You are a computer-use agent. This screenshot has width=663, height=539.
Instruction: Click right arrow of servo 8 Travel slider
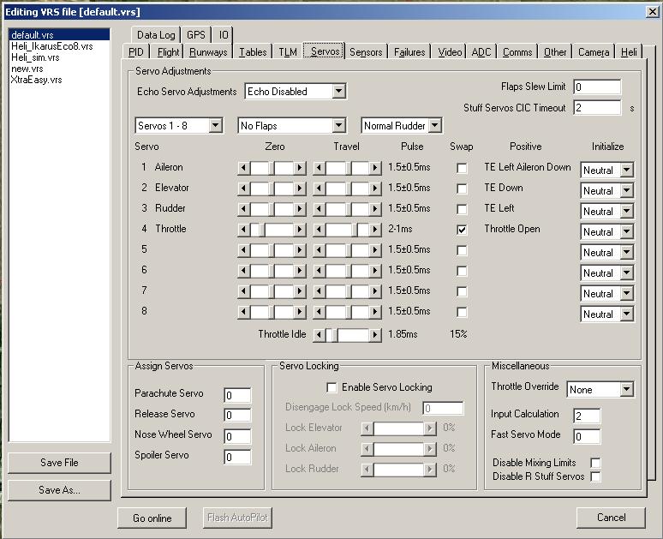[x=375, y=312]
